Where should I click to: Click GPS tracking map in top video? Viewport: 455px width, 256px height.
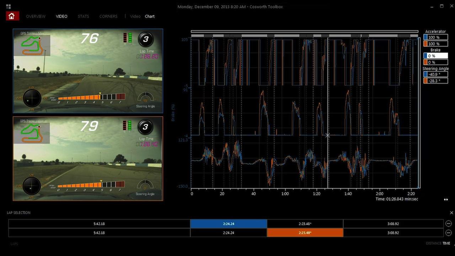(x=32, y=44)
